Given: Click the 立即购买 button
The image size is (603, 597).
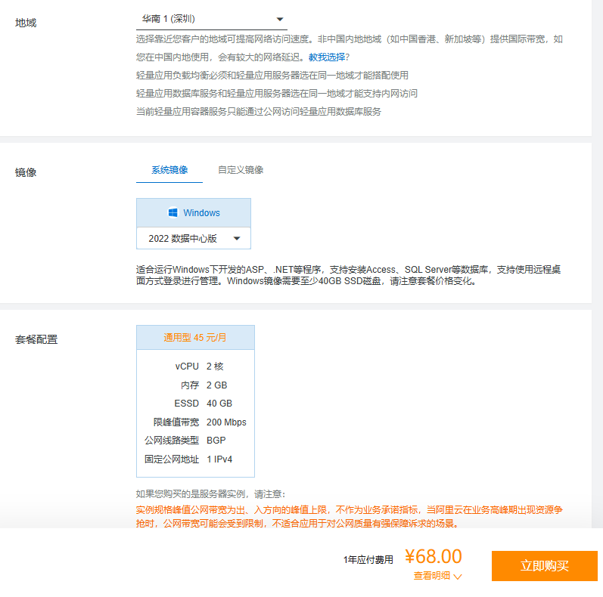Looking at the screenshot, I should click(x=545, y=566).
